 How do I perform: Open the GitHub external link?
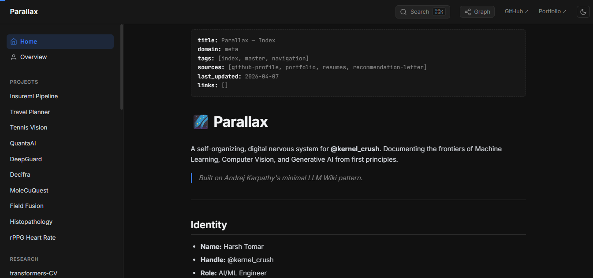(517, 11)
